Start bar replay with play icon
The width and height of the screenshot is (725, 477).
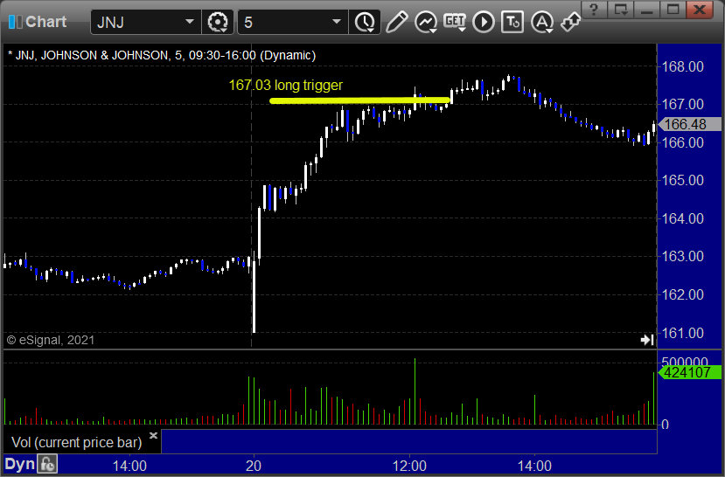click(x=484, y=22)
